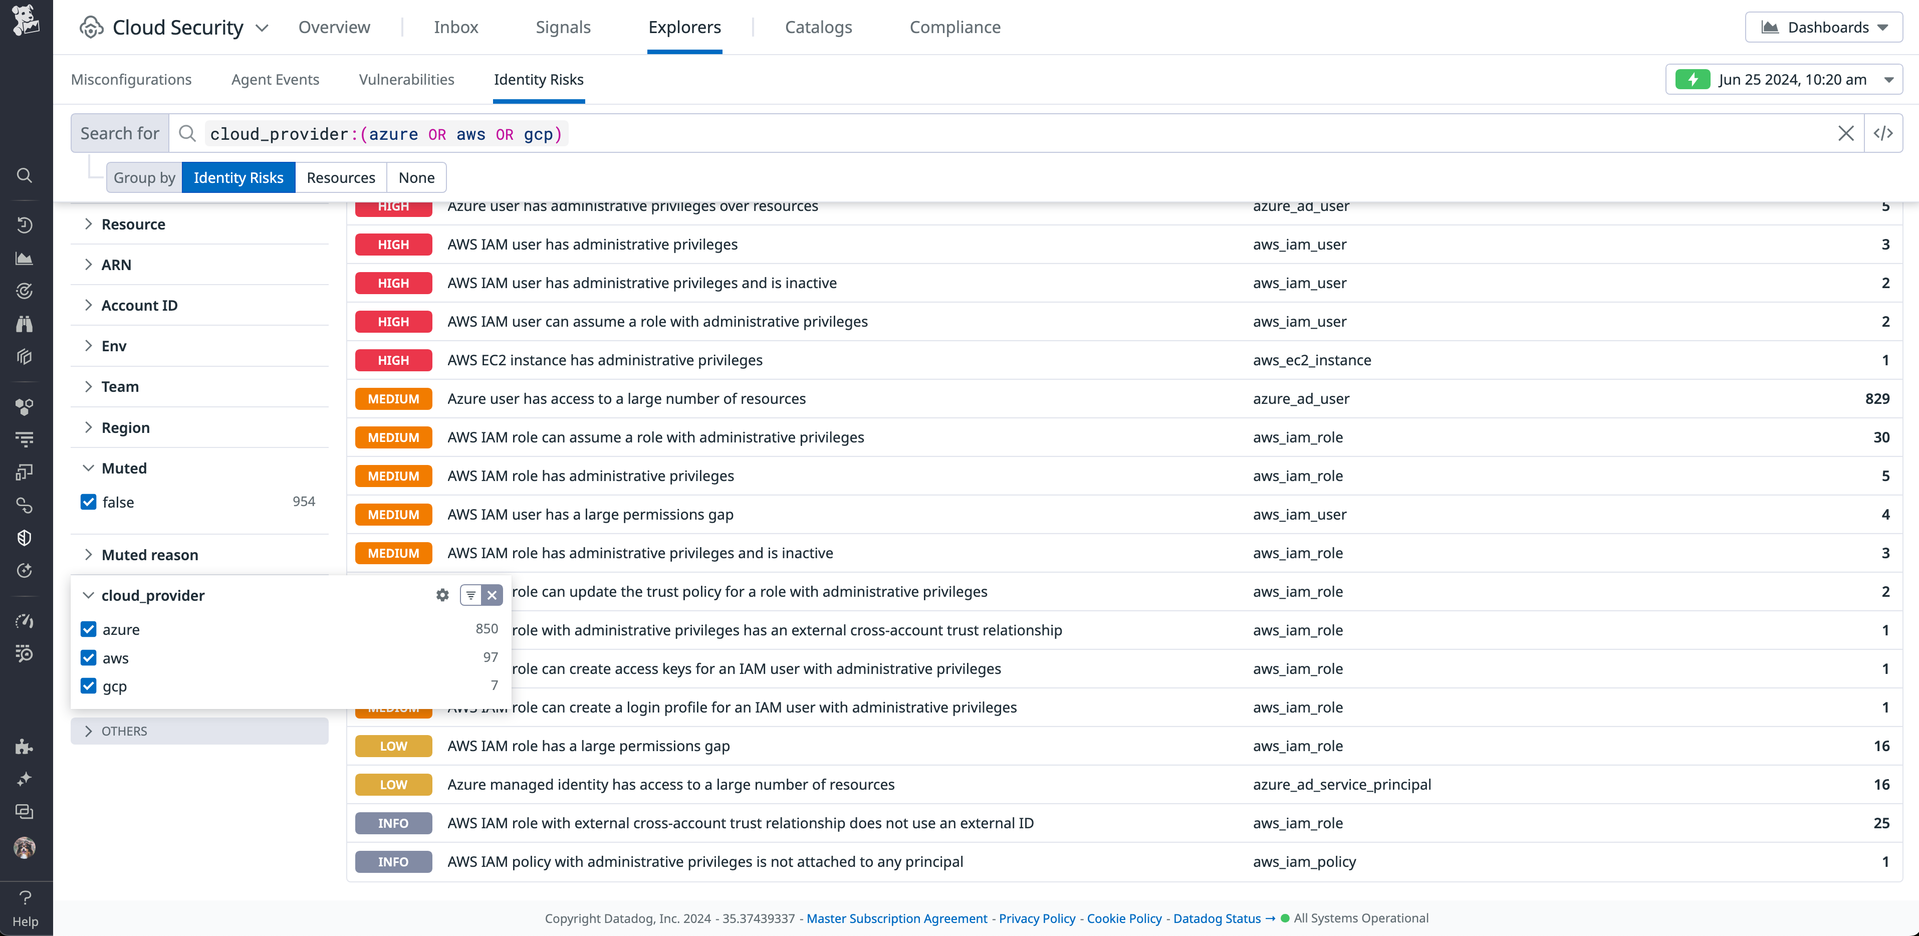The image size is (1919, 936).
Task: Click the security shield icon in the sidebar
Action: (x=25, y=537)
